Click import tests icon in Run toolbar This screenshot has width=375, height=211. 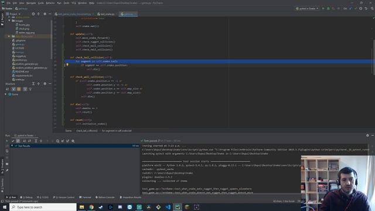63,141
